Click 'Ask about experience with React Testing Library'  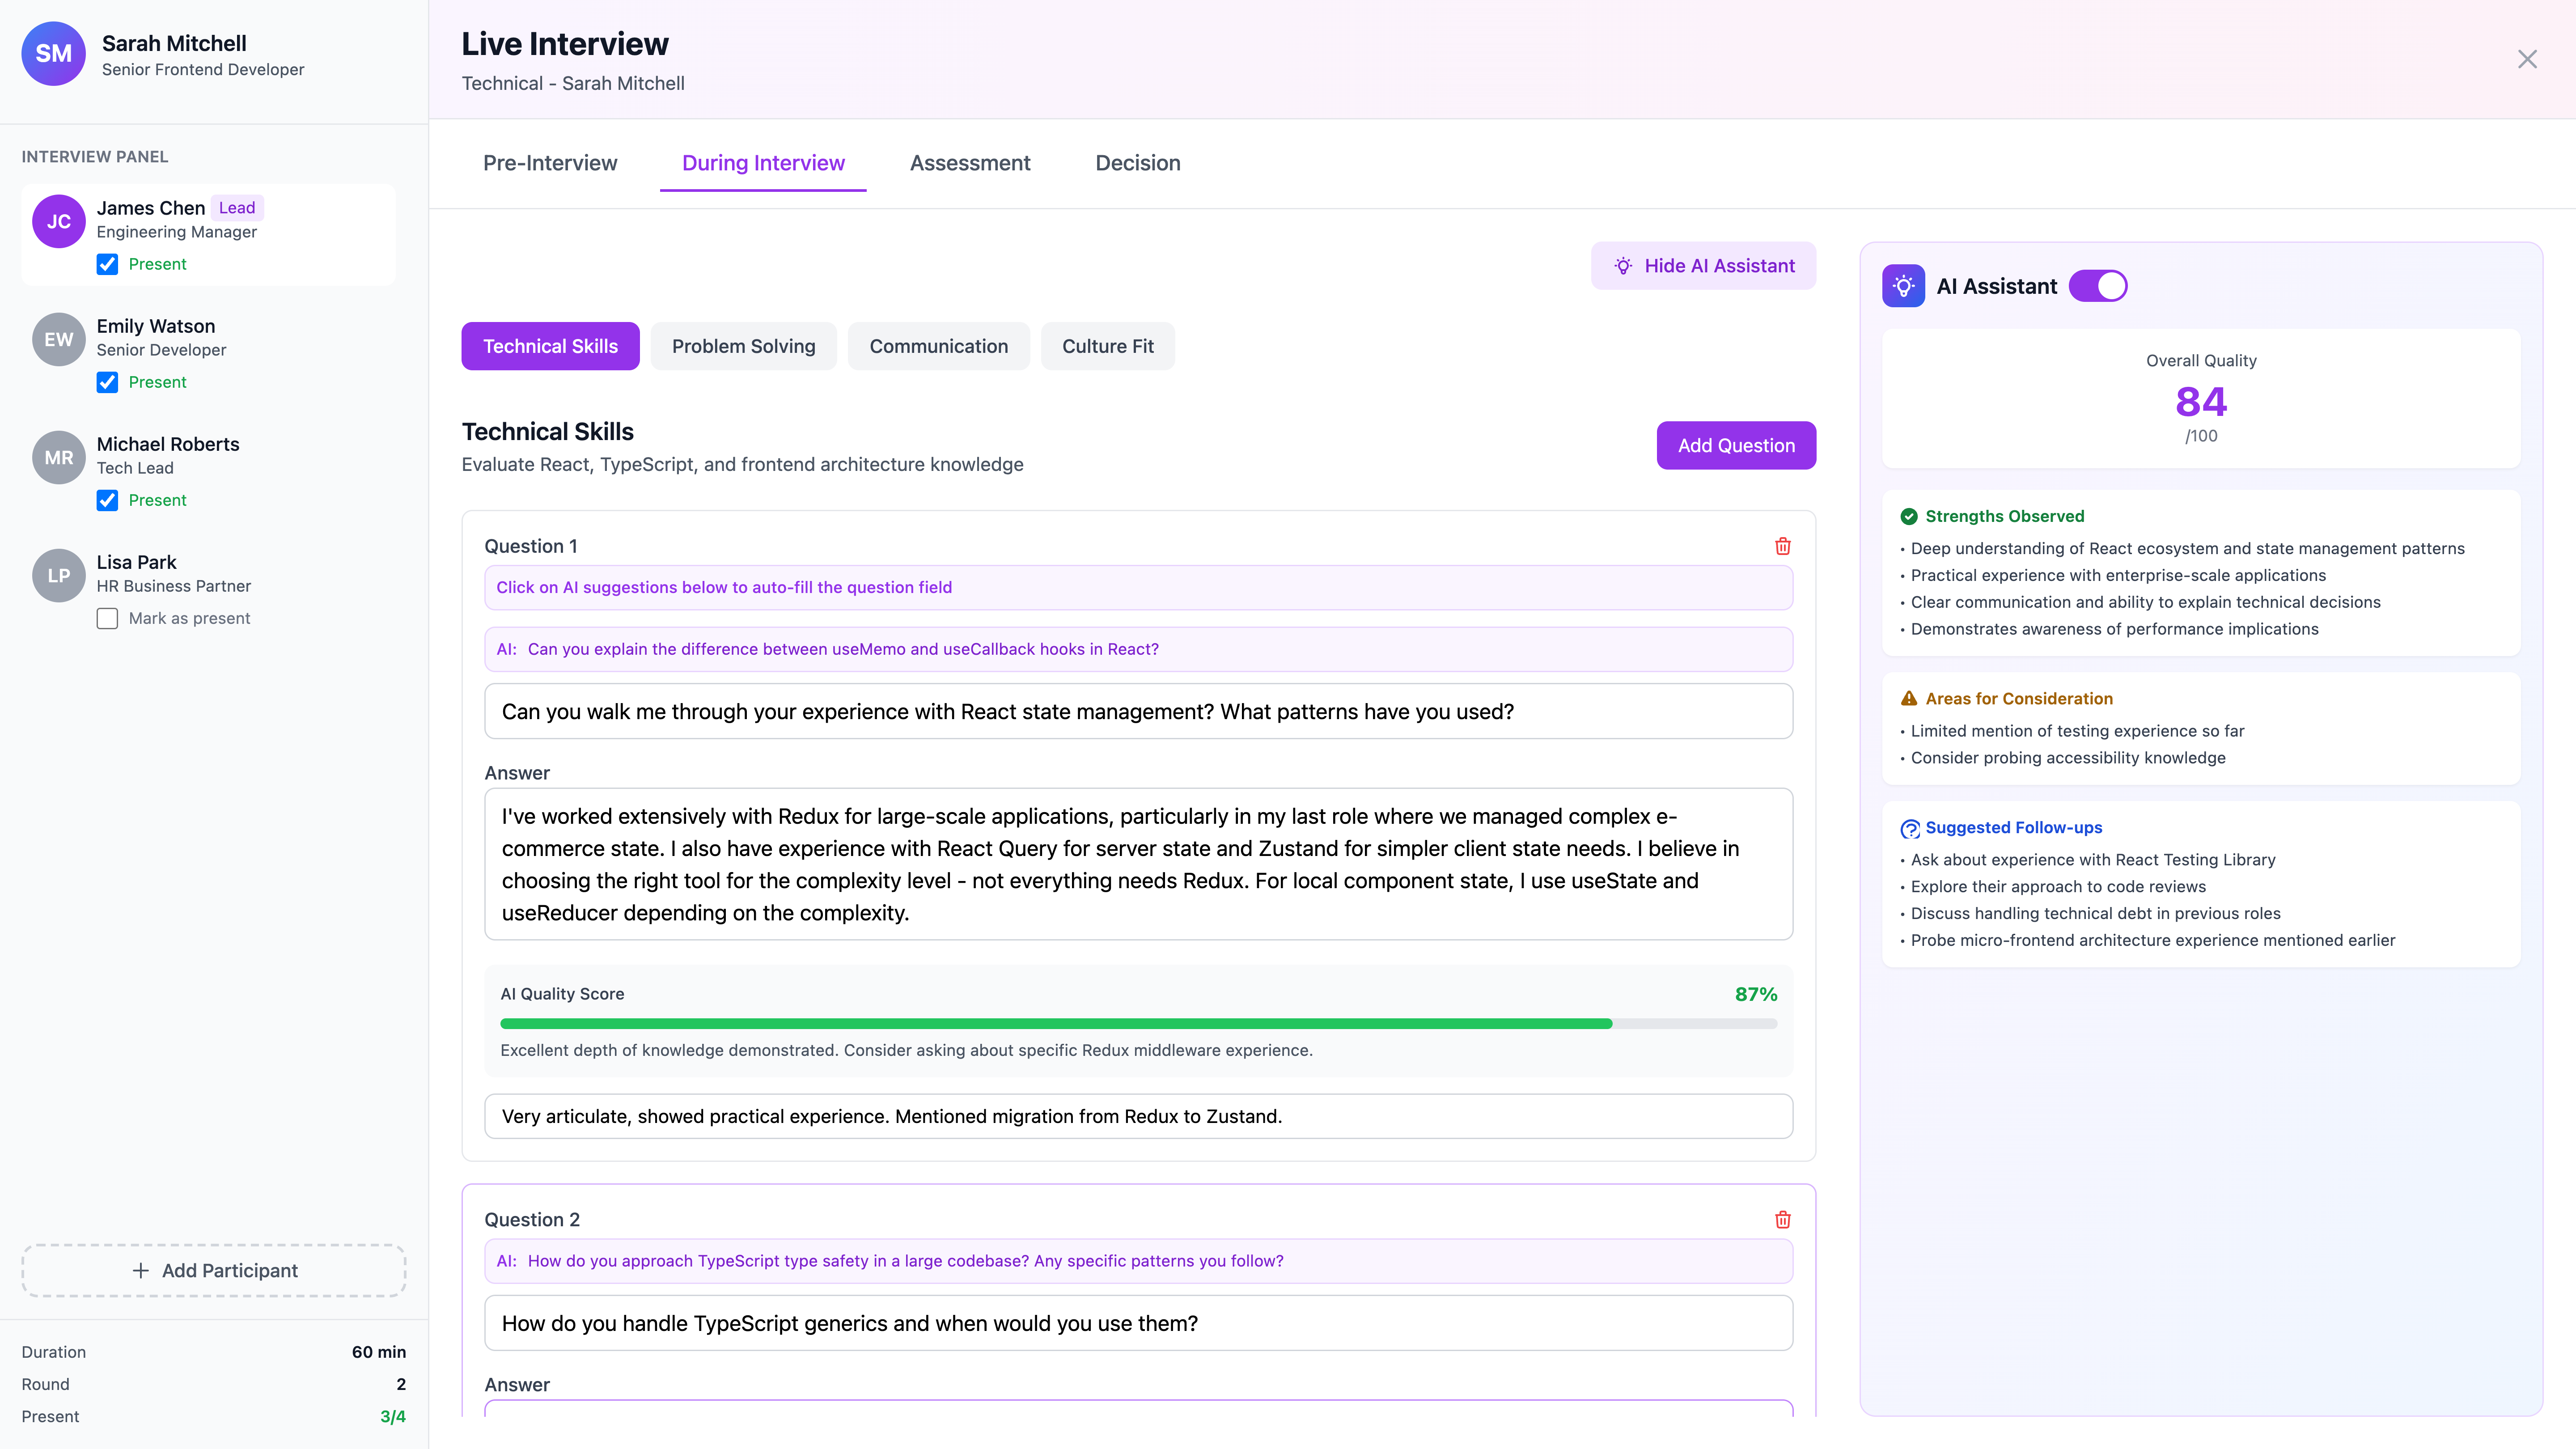pos(2092,860)
